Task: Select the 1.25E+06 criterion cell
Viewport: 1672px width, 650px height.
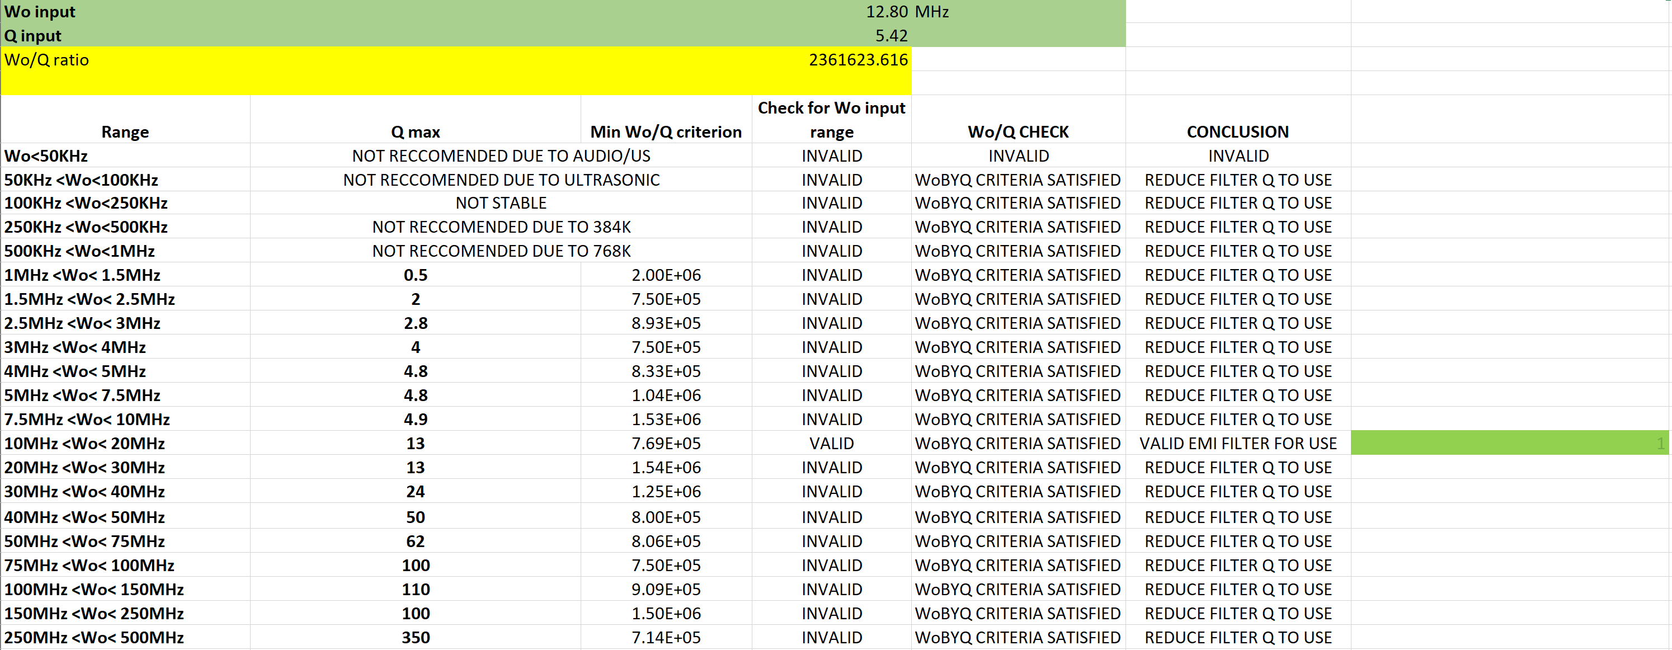Action: (666, 492)
